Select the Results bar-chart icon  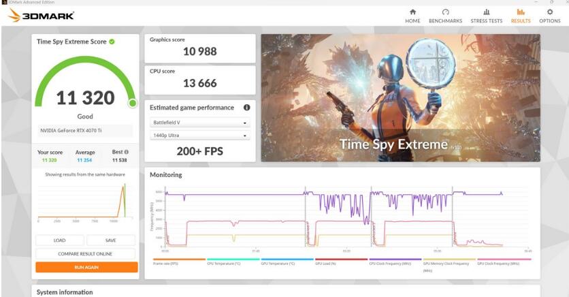[521, 12]
